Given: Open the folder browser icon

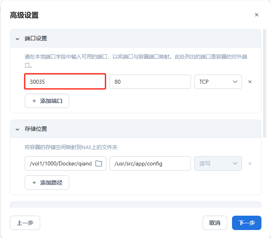Looking at the screenshot, I should tap(99, 163).
